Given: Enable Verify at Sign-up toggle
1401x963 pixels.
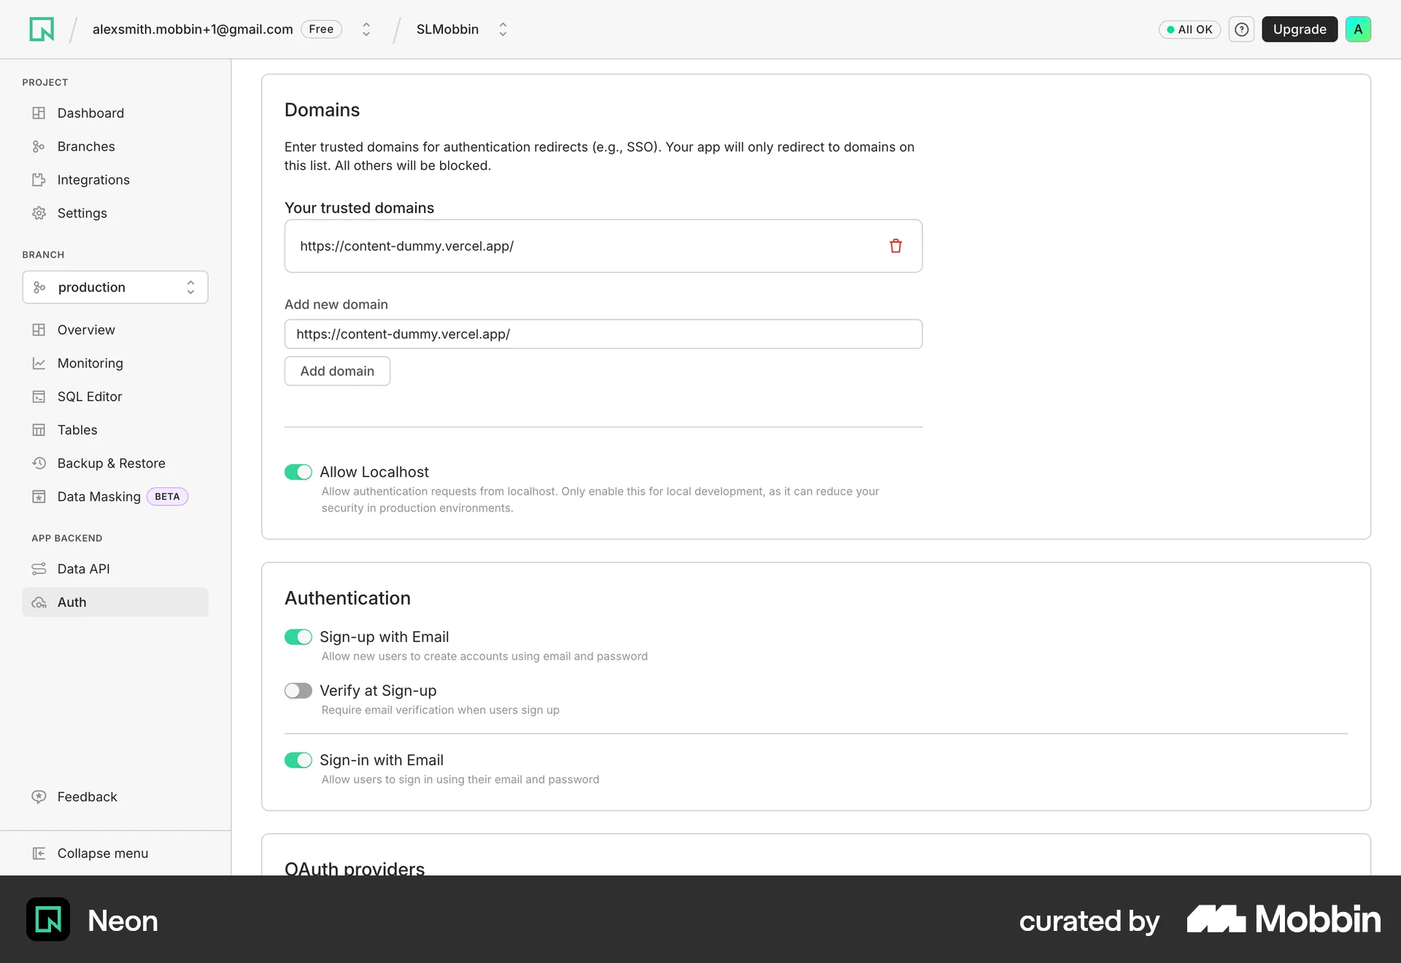Looking at the screenshot, I should tap(298, 691).
